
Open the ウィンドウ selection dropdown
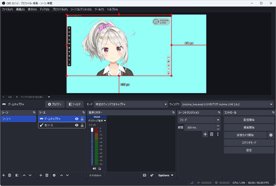click(227, 105)
